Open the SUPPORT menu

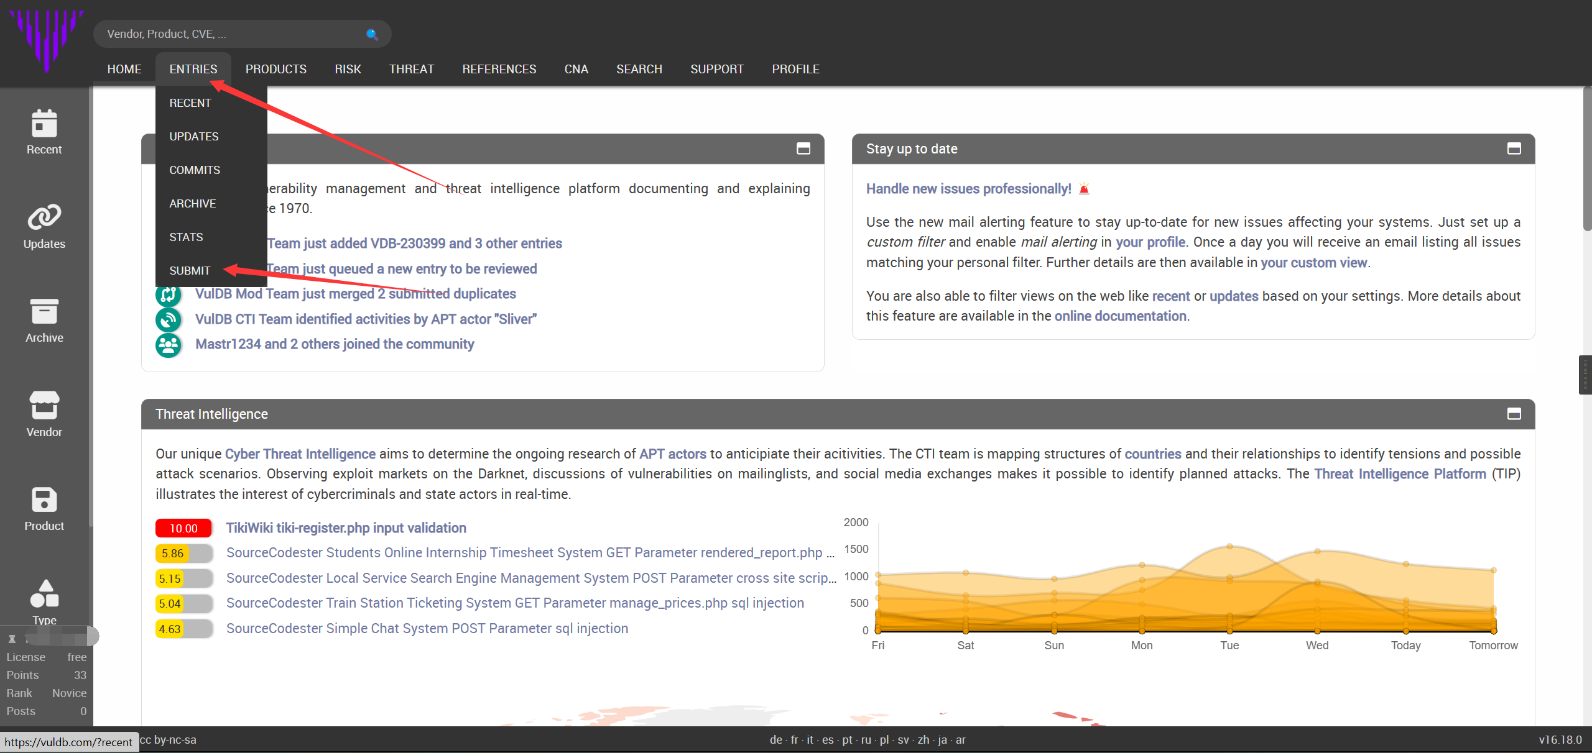(717, 69)
